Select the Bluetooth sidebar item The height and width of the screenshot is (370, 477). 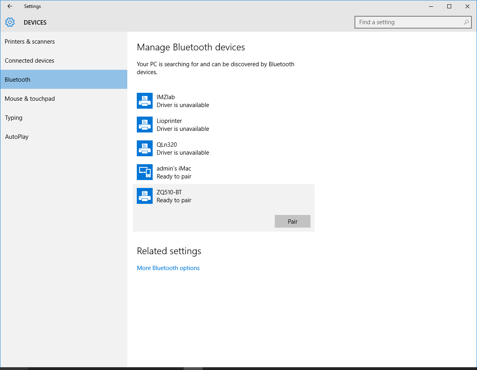17,80
